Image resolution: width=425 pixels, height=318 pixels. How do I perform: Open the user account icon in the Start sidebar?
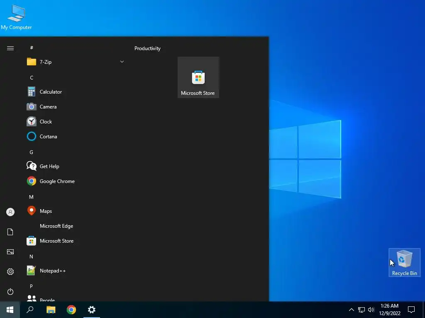click(x=10, y=212)
